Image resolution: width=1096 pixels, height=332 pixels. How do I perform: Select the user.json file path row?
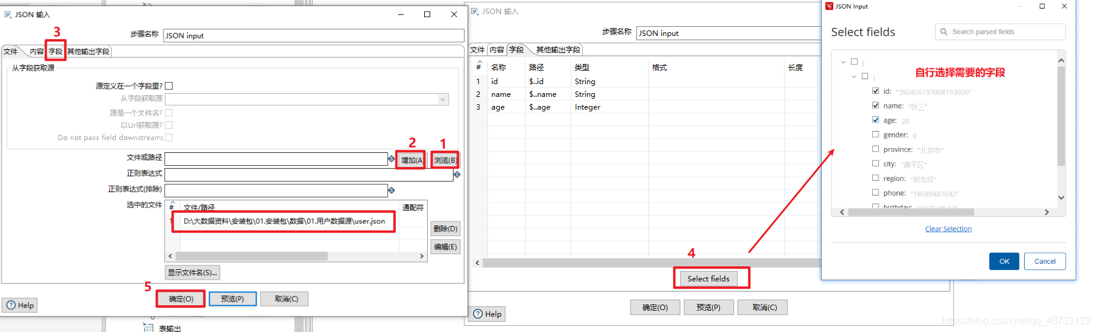pyautogui.click(x=284, y=221)
